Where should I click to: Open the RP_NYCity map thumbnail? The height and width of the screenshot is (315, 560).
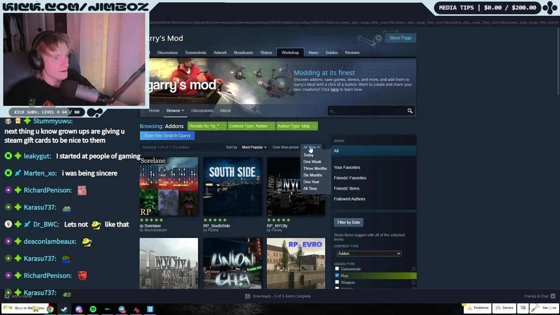tap(296, 186)
